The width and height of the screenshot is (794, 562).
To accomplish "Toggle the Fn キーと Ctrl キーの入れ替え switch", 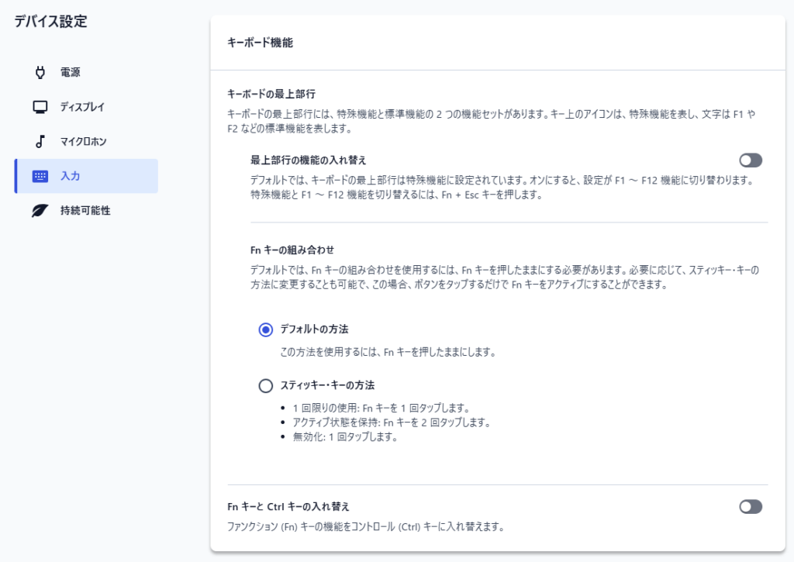I will coord(751,506).
